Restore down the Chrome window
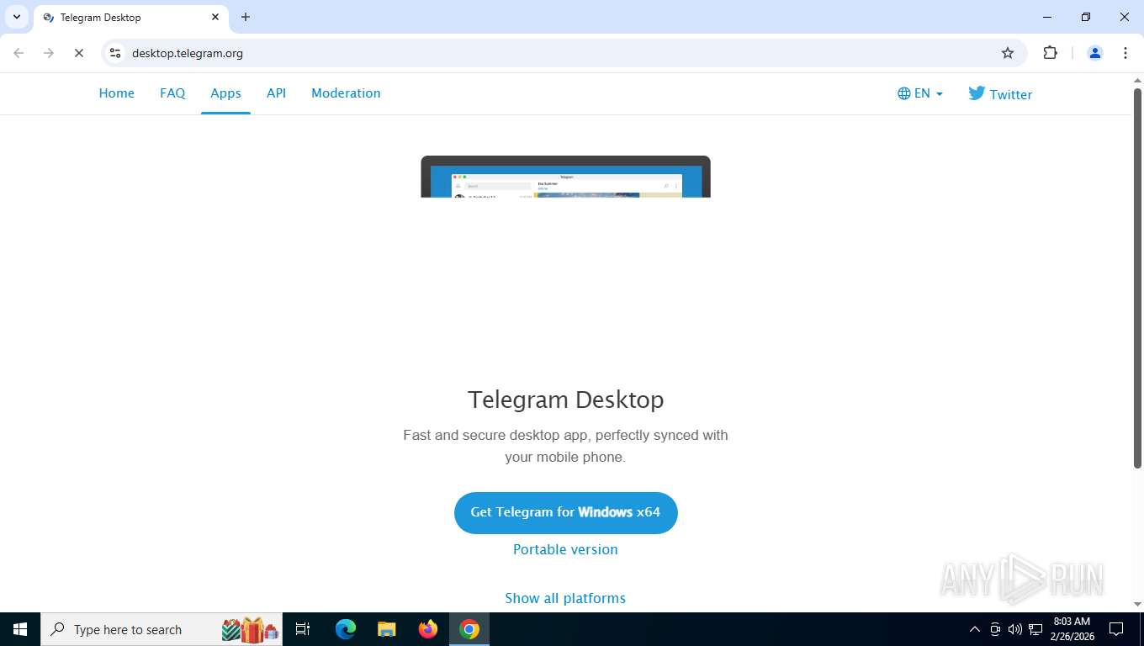Screen dimensions: 1144x646 [1086, 17]
